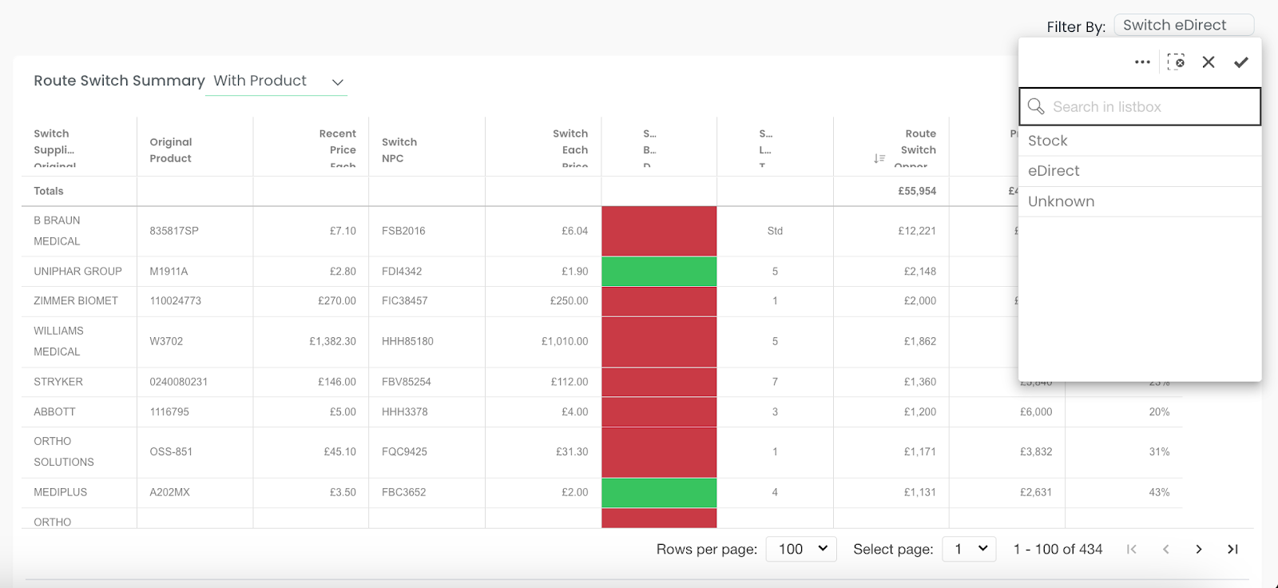Open the Select page dropdown

pyautogui.click(x=969, y=549)
